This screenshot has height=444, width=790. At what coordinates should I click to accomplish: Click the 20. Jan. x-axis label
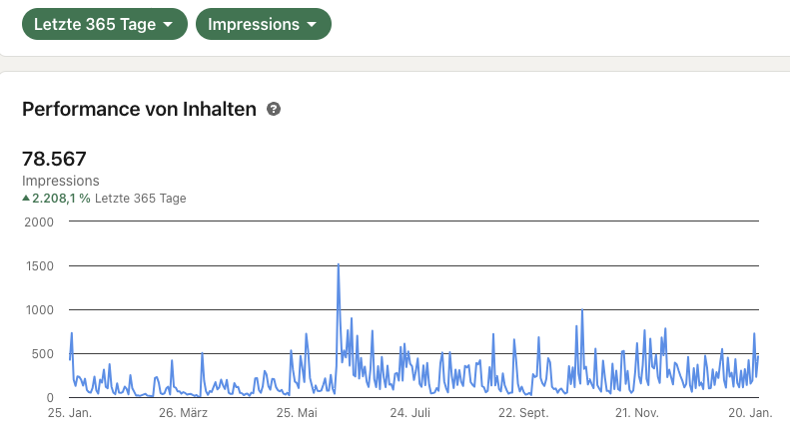[750, 413]
